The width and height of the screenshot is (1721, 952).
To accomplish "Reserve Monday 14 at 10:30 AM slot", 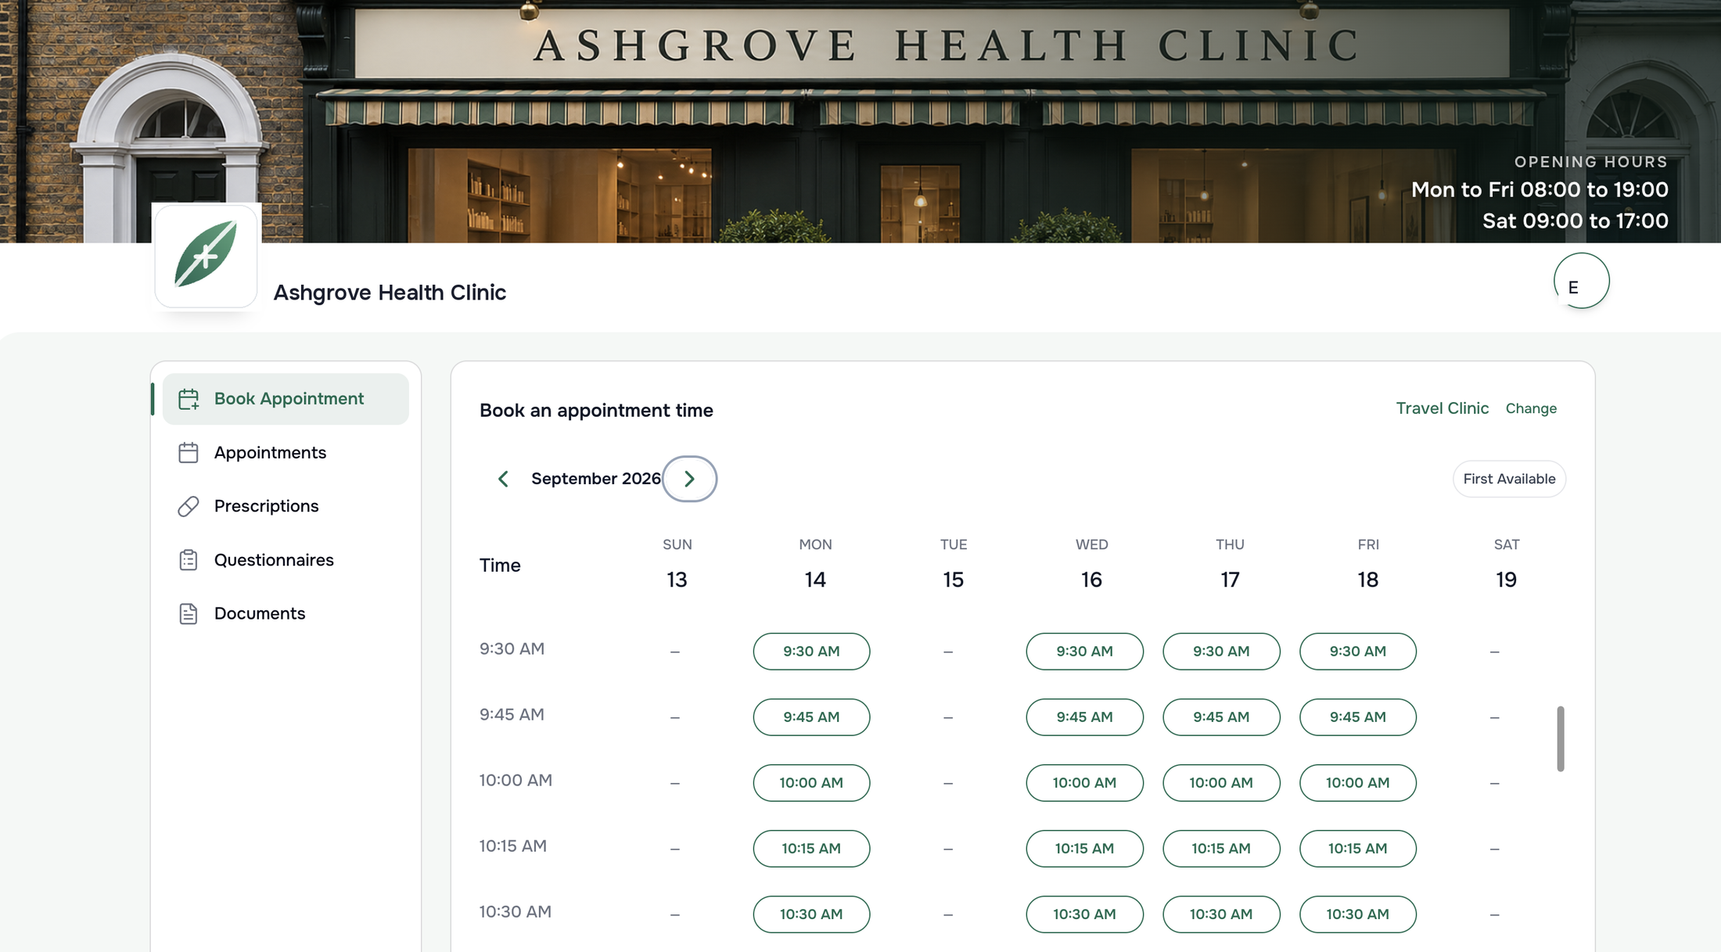I will [x=811, y=914].
